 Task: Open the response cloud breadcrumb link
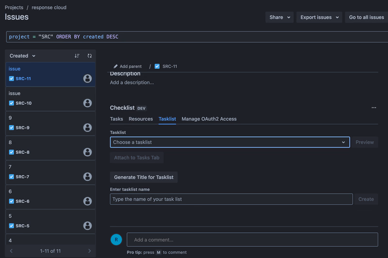49,7
